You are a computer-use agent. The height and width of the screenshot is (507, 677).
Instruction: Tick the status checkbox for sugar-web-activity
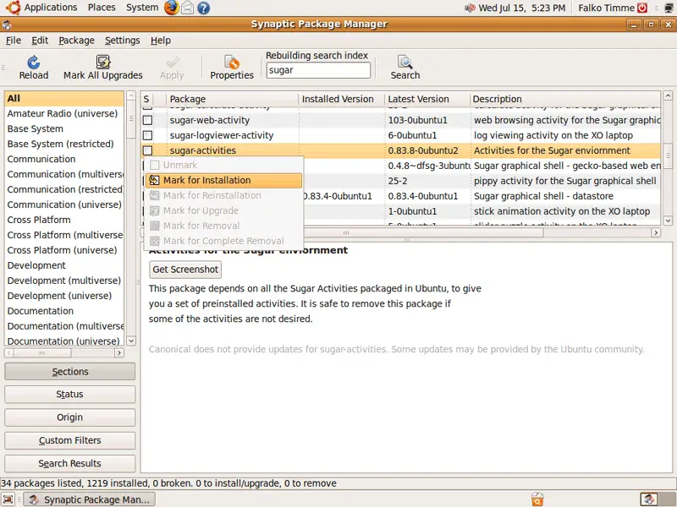point(147,120)
